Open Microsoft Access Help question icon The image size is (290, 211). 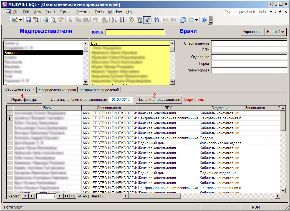[x=204, y=20]
